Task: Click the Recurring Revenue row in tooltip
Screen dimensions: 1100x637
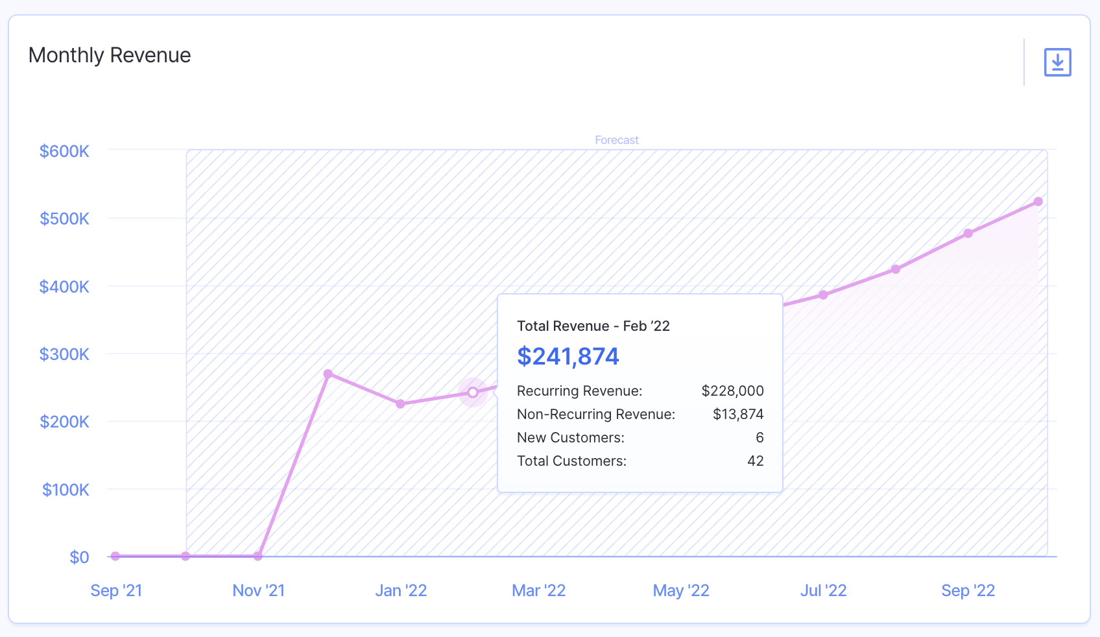Action: (640, 391)
